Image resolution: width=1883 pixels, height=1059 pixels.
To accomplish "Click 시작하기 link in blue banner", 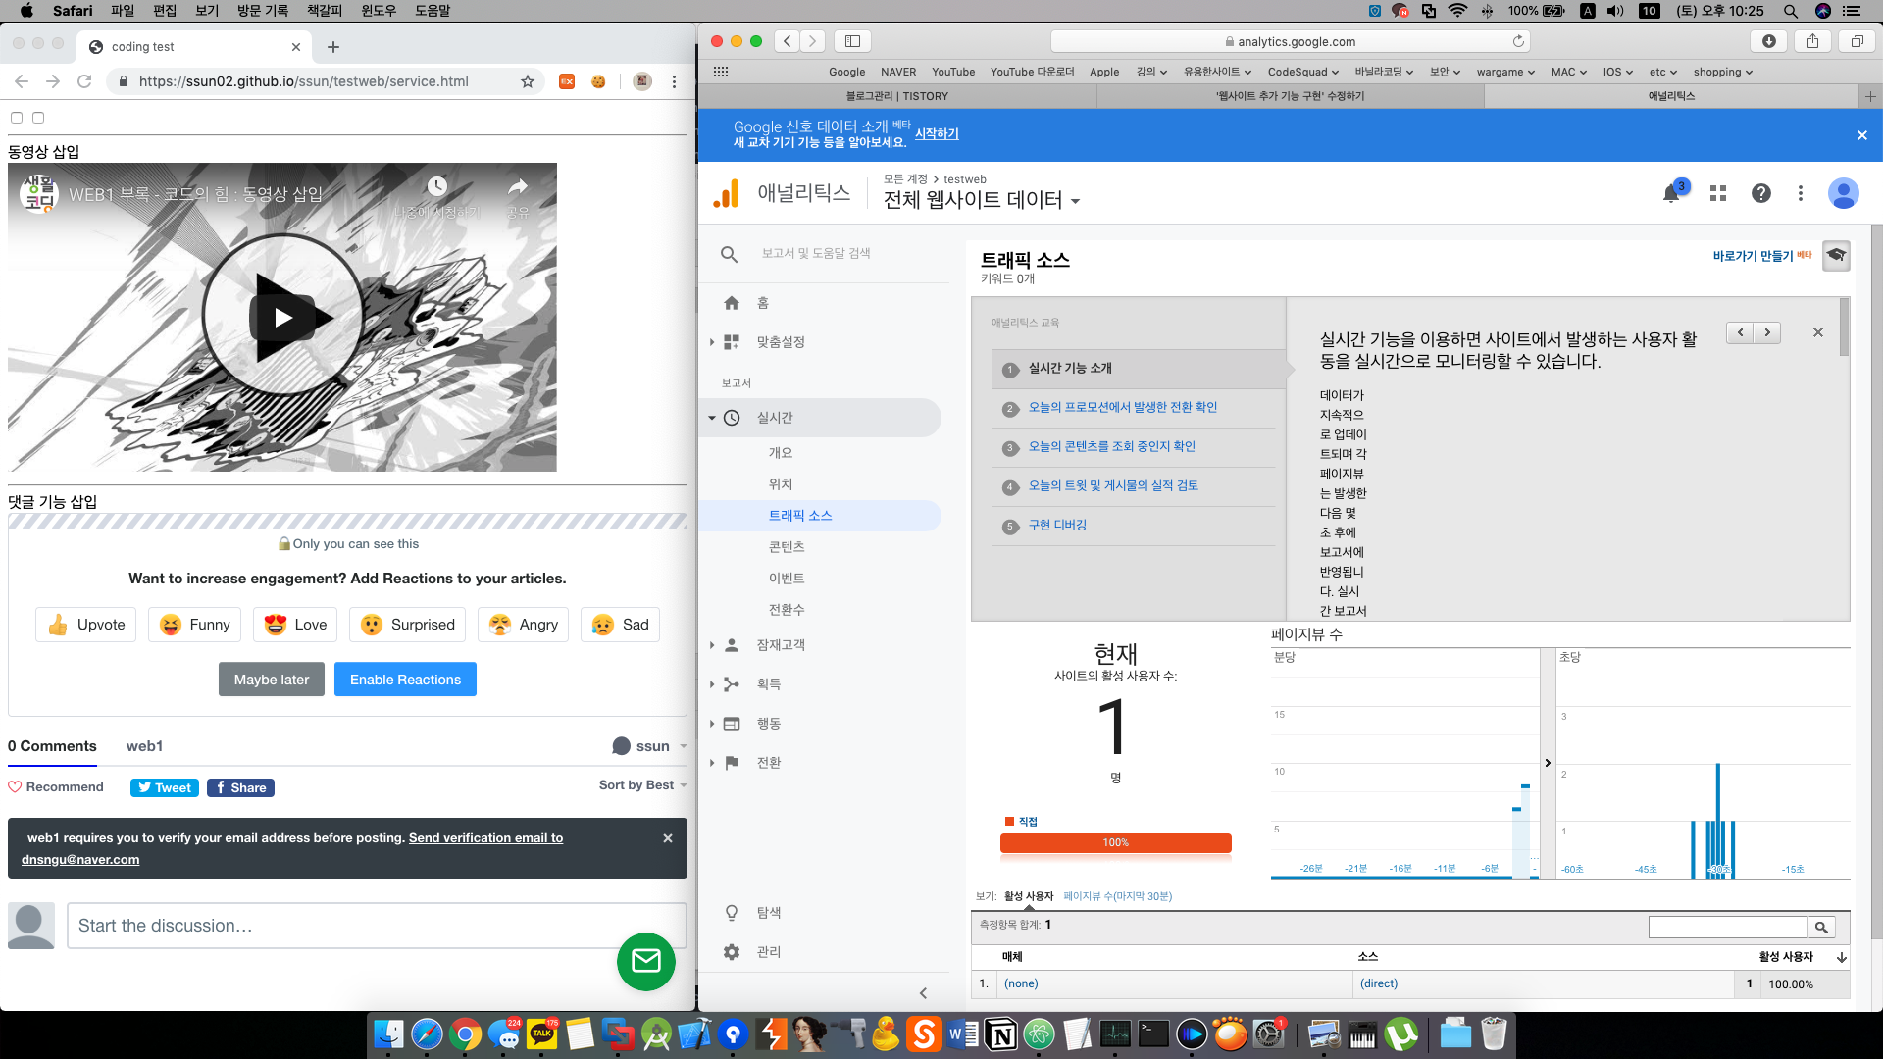I will pos(937,134).
